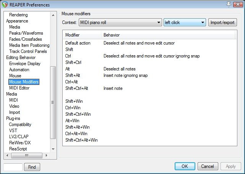This screenshot has height=174, width=245.
Task: Select the Shift+Ctrl+Alt modifier row
Action: coord(150,88)
